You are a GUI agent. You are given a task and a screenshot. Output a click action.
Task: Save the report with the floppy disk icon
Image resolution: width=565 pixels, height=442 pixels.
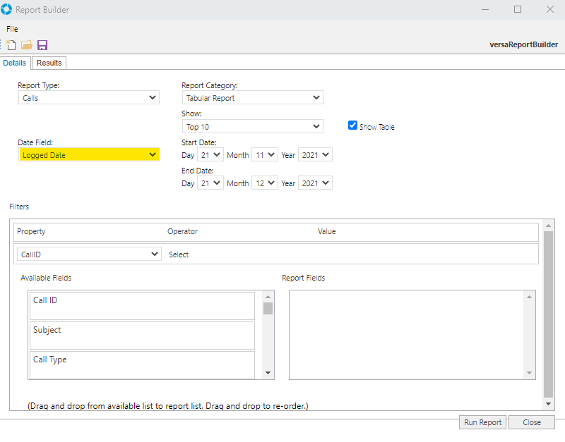coord(42,45)
